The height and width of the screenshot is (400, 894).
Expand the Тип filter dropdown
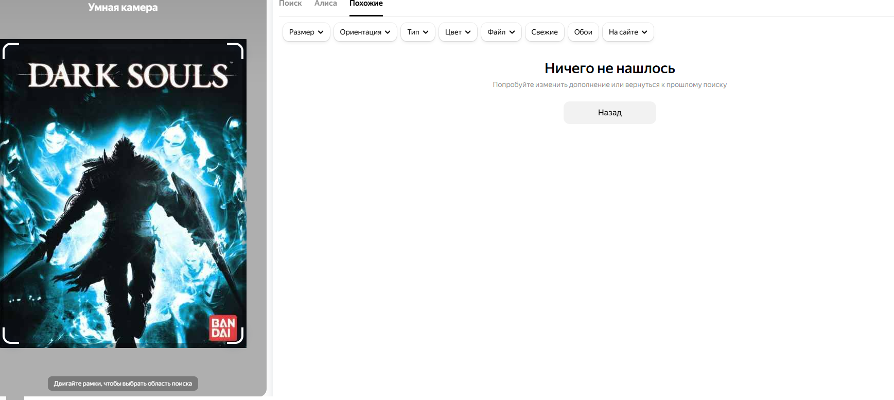[x=418, y=32]
